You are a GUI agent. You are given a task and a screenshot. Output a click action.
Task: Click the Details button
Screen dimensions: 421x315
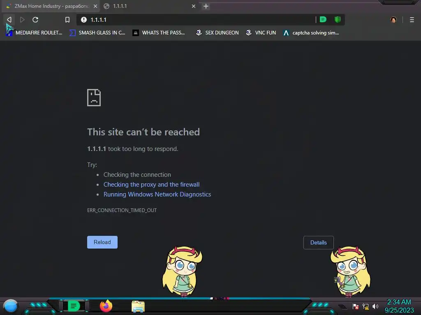[319, 242]
